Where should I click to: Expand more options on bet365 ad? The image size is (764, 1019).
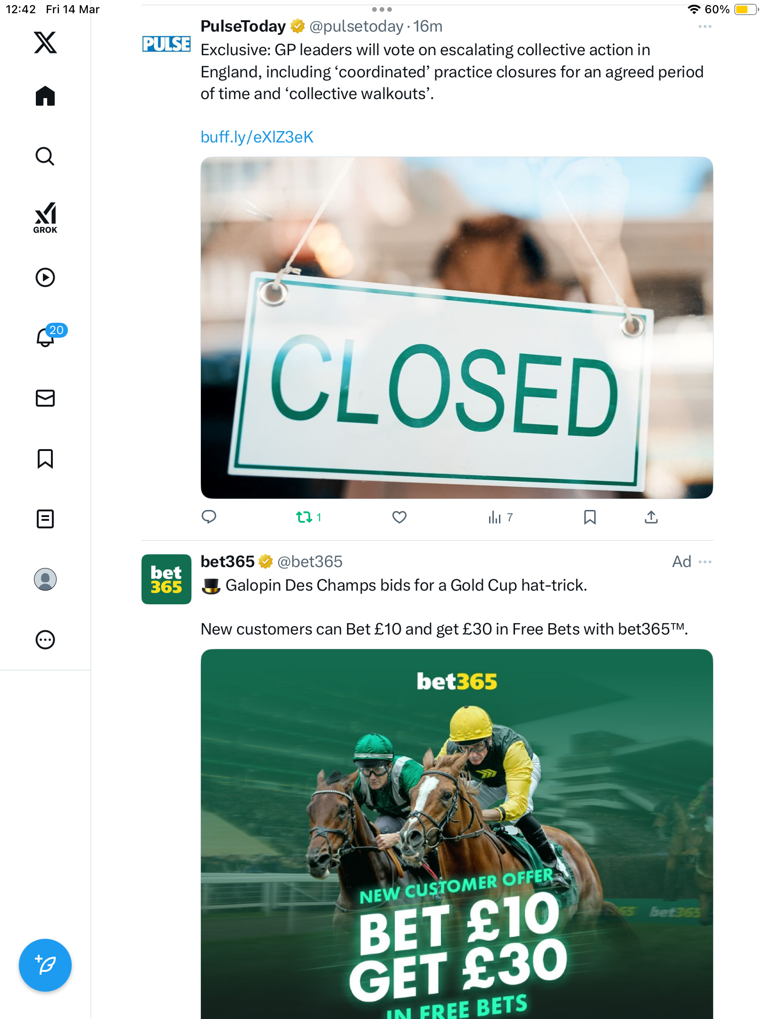(705, 562)
